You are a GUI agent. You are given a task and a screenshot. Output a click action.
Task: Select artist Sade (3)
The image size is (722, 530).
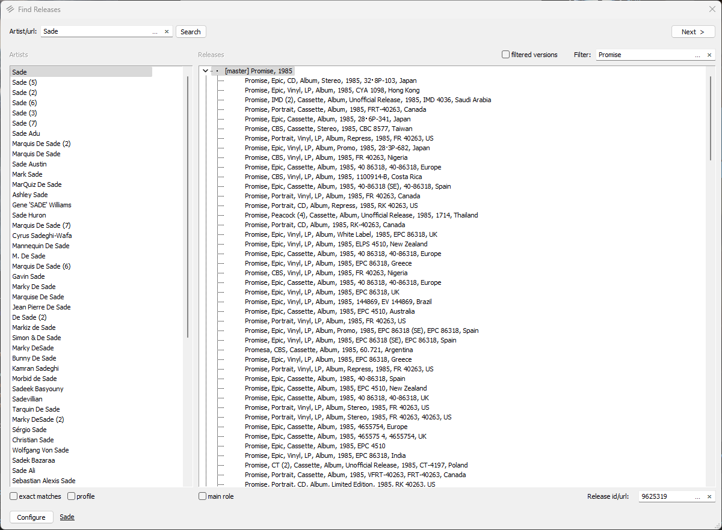pos(25,113)
